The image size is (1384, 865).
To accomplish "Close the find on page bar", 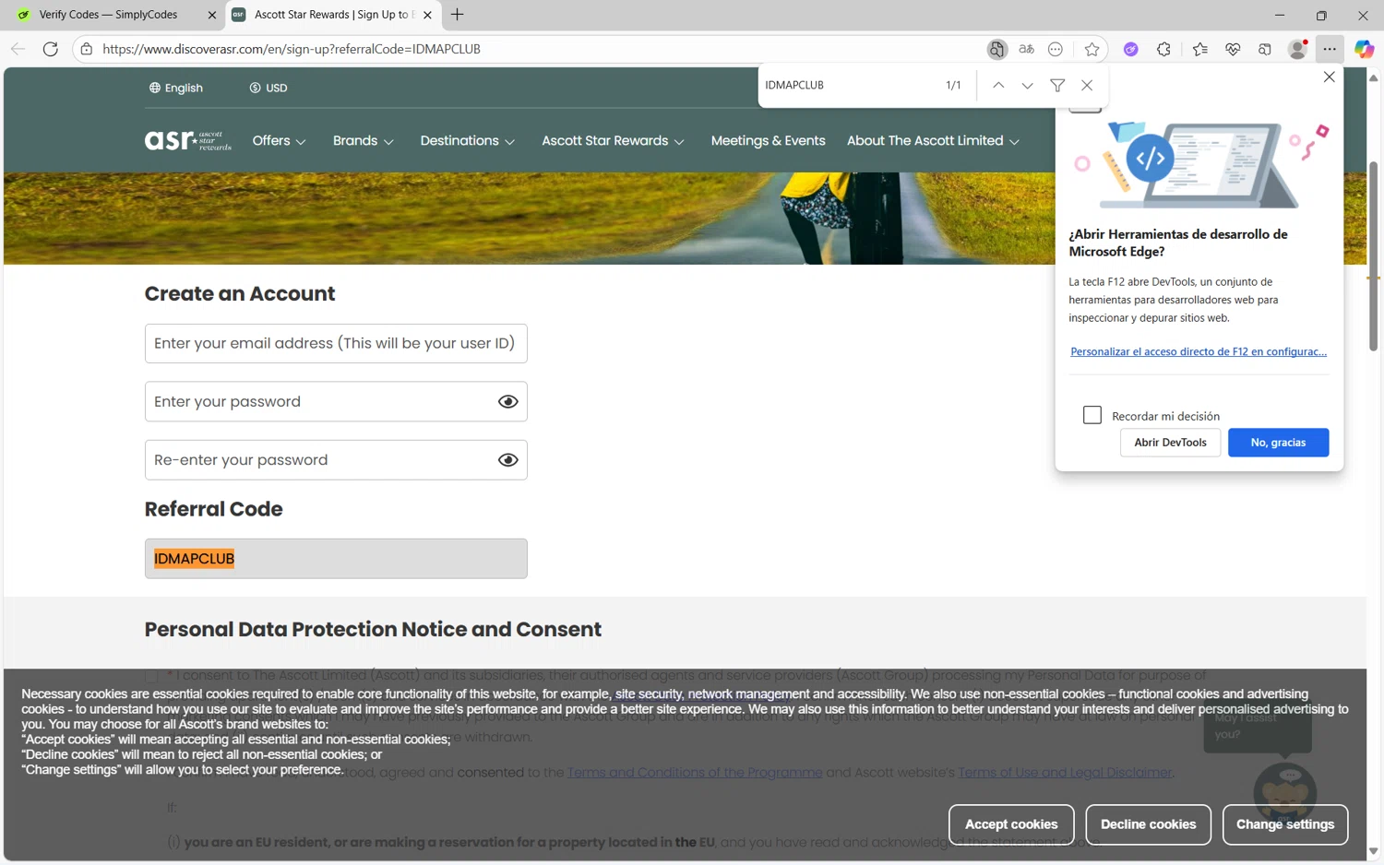I will pos(1087,85).
